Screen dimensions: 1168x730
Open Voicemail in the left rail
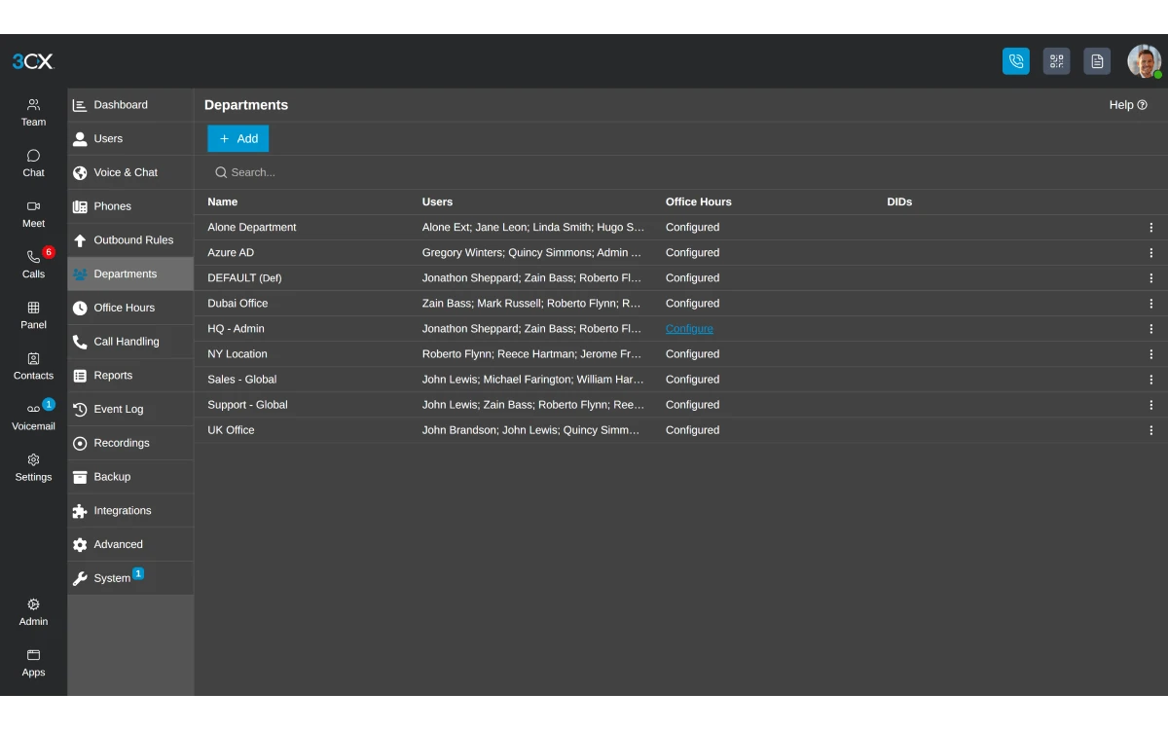pos(33,416)
